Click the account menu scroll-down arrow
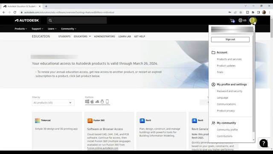The height and width of the screenshot is (154, 273). (x=253, y=140)
